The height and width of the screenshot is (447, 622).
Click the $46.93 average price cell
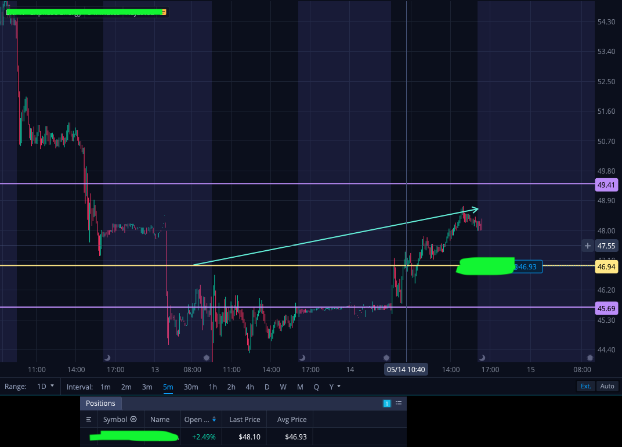(x=296, y=437)
